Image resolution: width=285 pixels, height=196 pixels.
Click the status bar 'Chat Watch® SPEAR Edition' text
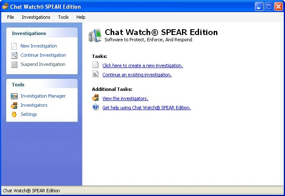click(31, 191)
